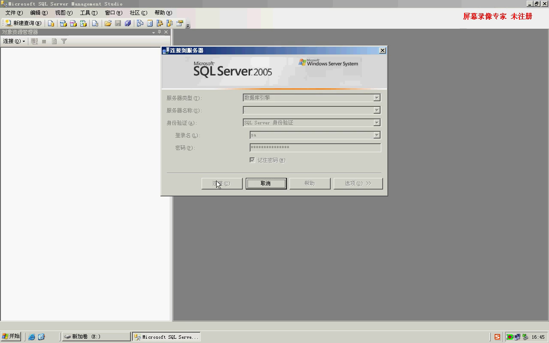Open the 文件 menu
This screenshot has width=549, height=343.
point(14,13)
